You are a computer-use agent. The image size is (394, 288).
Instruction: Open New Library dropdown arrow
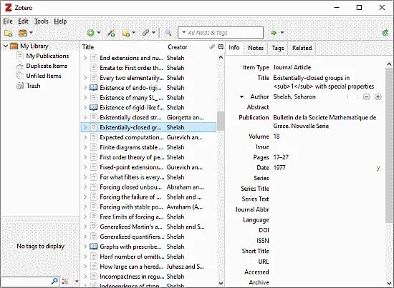pyautogui.click(x=31, y=33)
